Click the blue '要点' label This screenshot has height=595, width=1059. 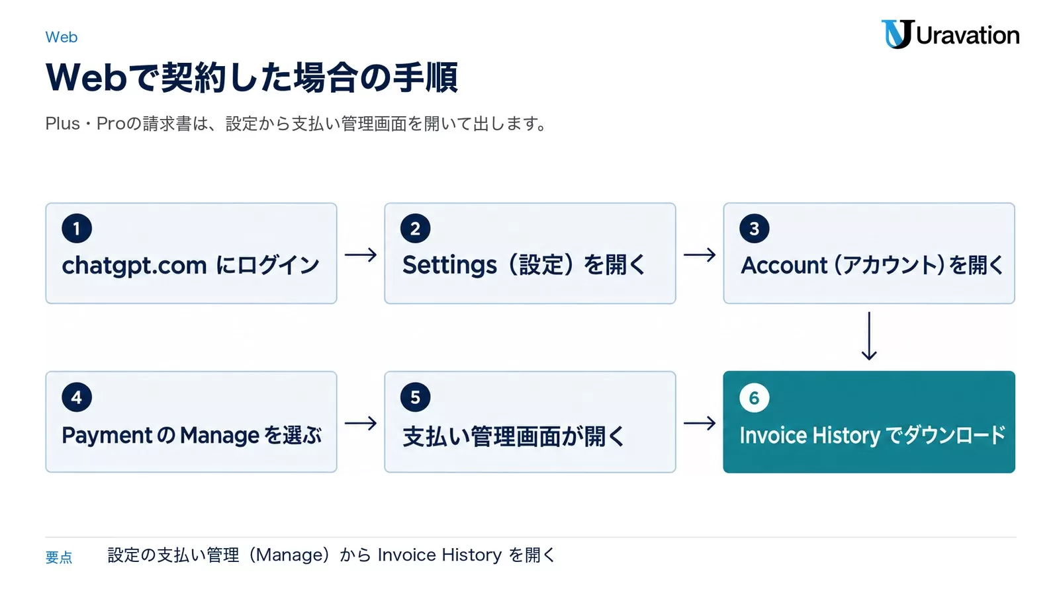59,557
